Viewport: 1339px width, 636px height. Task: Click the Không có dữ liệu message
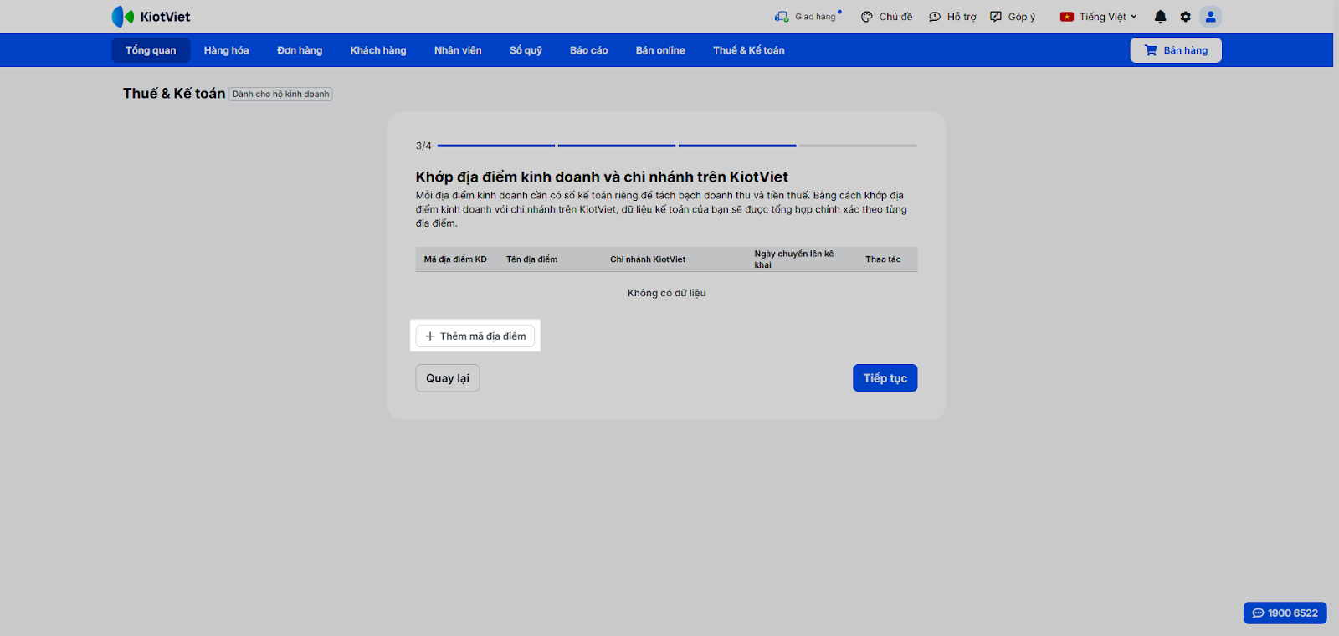pos(667,293)
